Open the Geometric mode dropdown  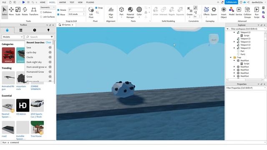[x=48, y=7]
